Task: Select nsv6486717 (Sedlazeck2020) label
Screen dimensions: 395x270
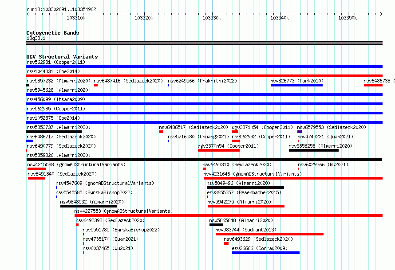Action: coord(61,137)
